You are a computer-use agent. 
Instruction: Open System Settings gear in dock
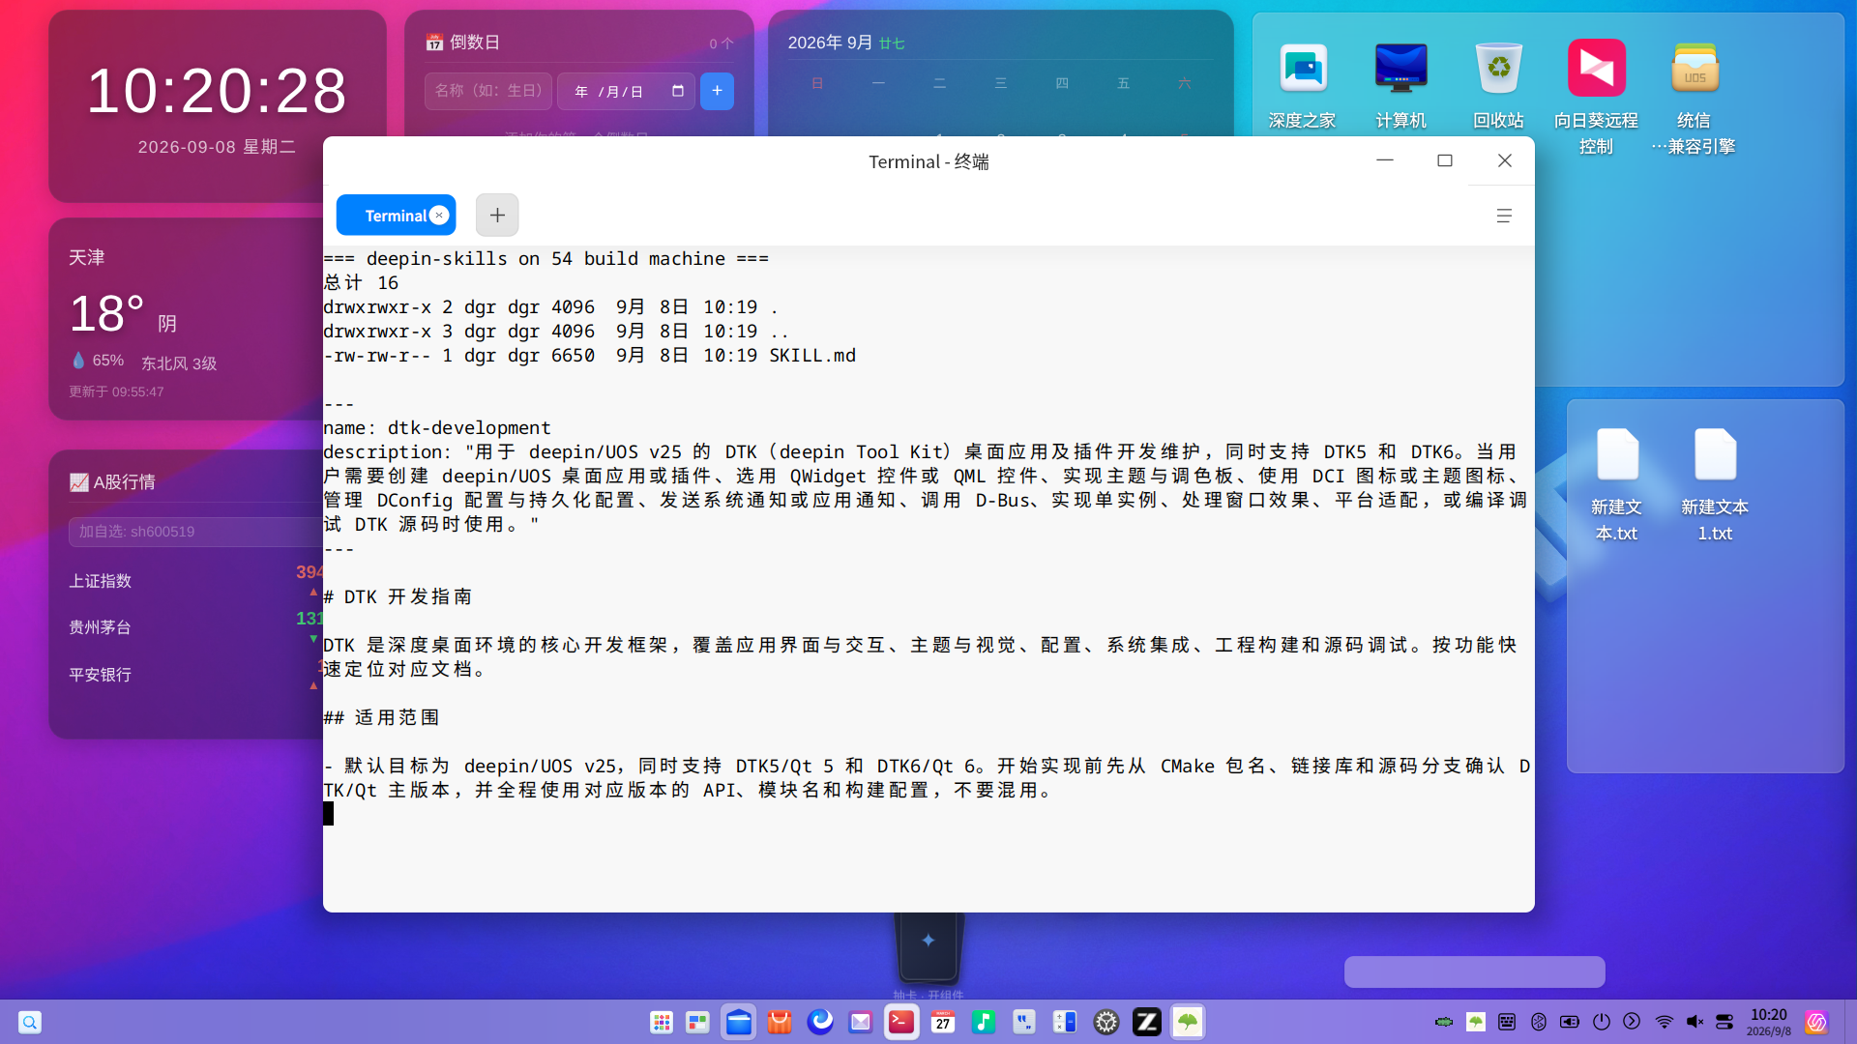(1106, 1022)
